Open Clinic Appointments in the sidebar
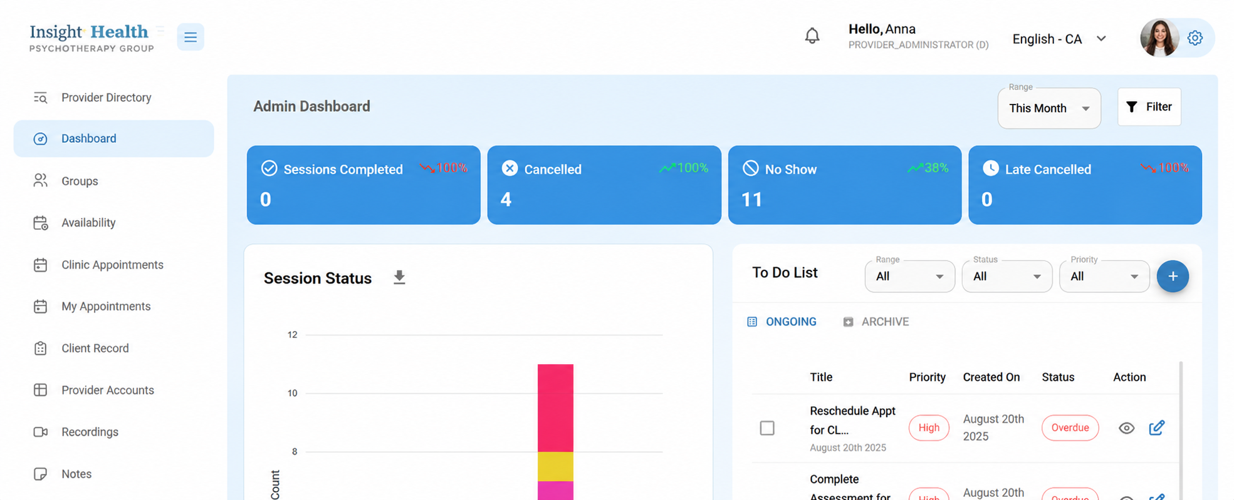Screen dimensions: 1234x500 coord(113,265)
